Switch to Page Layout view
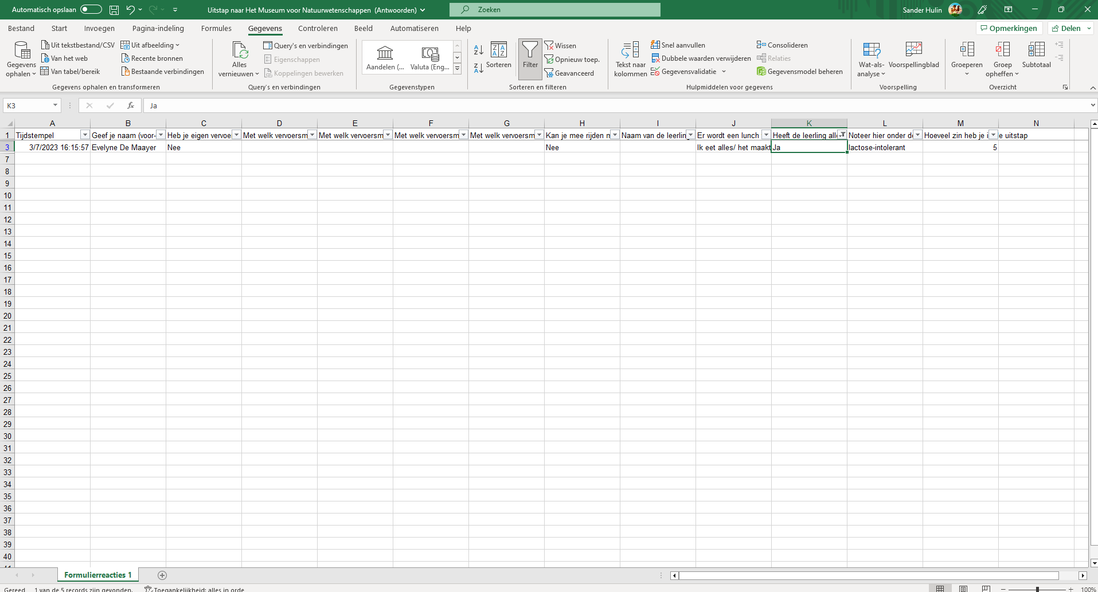Viewport: 1098px width, 592px height. [x=963, y=589]
